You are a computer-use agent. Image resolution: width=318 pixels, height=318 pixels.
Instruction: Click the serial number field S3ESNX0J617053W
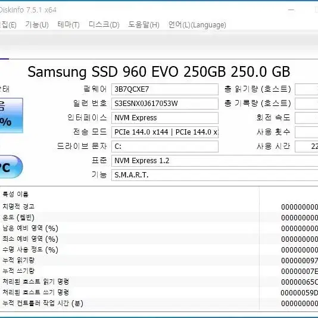point(165,104)
